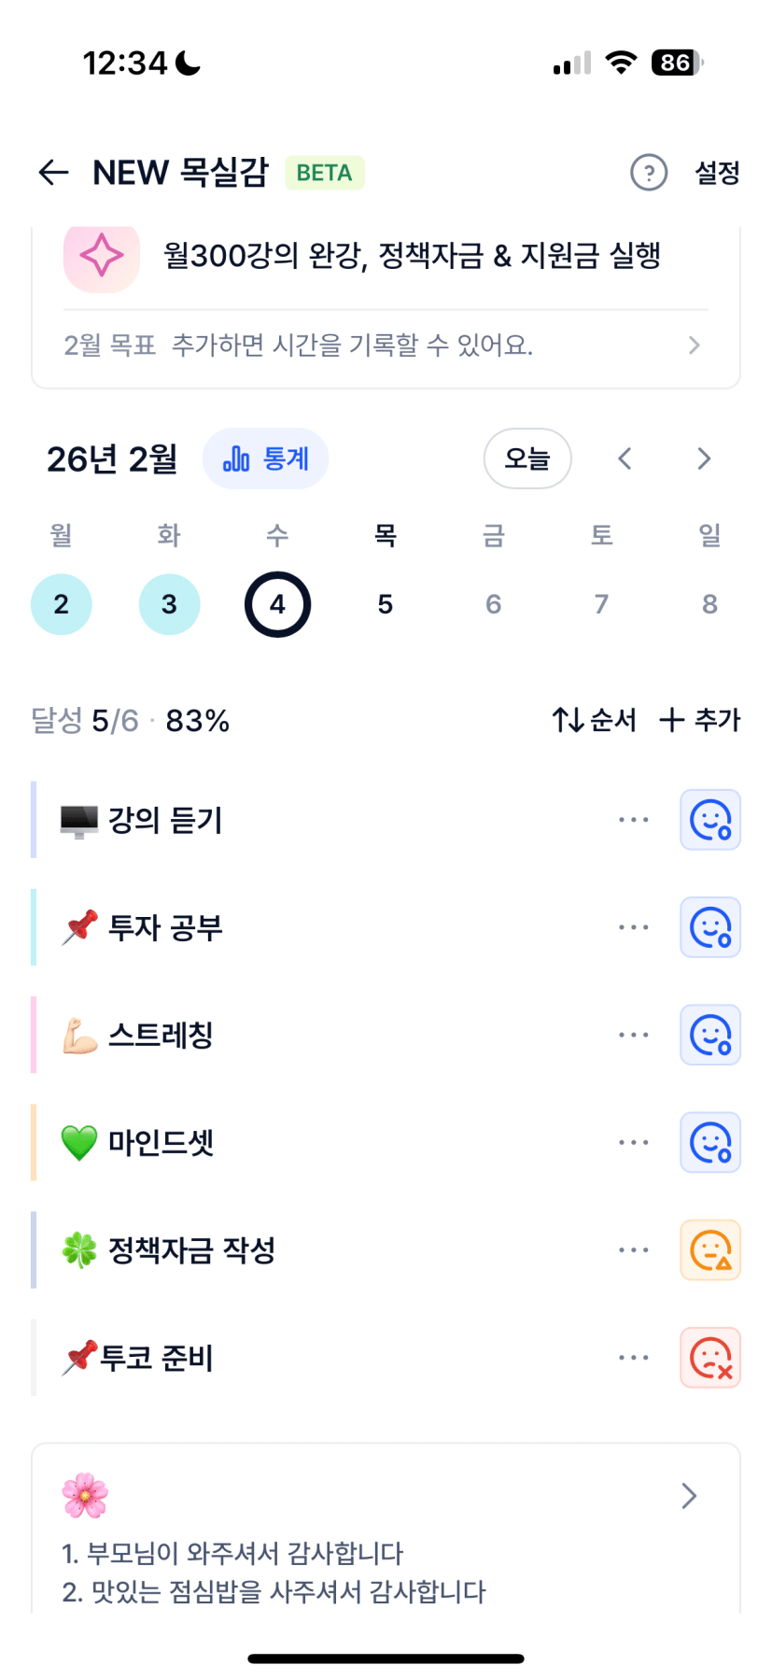Tap 추가 to add a habit
772x1679 pixels.
[x=700, y=720]
